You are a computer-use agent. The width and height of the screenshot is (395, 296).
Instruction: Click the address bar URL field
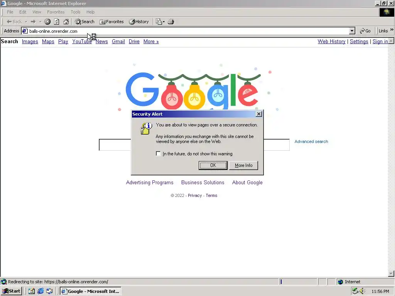[x=188, y=31]
